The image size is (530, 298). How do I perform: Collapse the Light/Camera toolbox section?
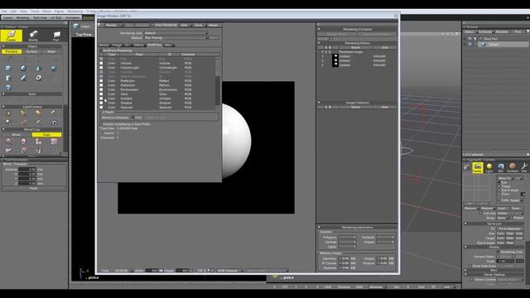[3, 107]
